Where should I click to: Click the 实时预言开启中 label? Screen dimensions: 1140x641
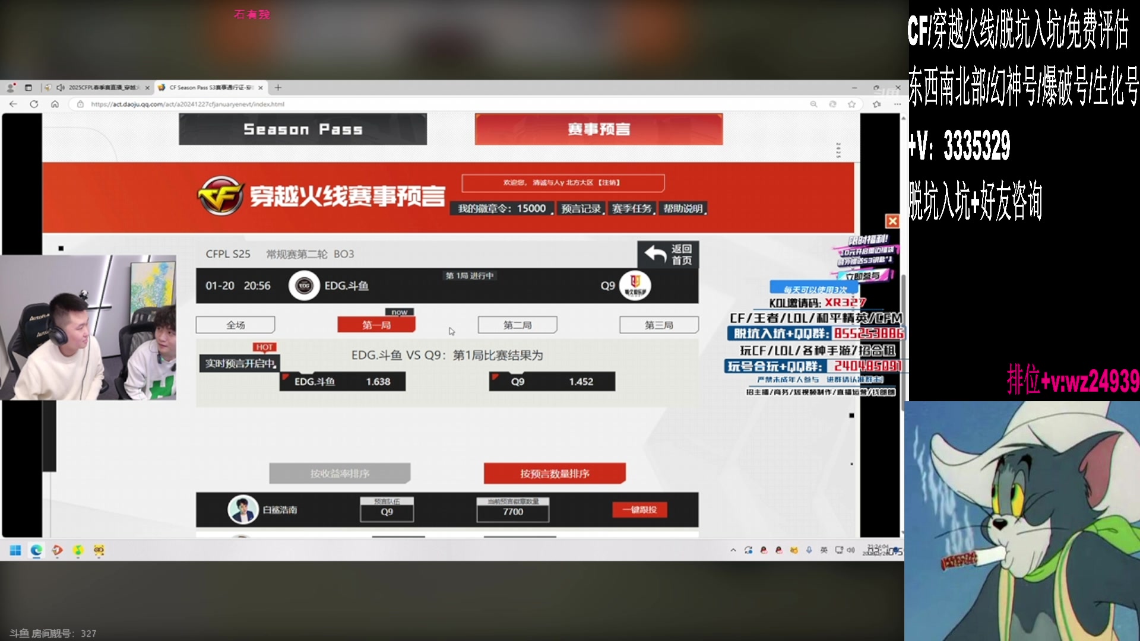(x=239, y=363)
